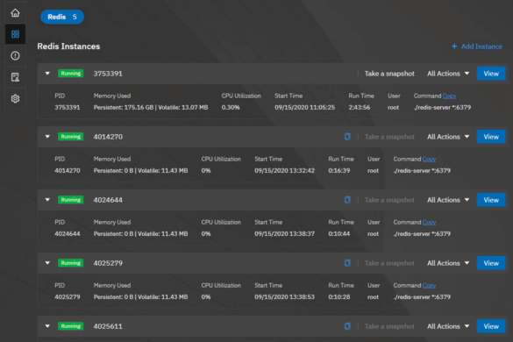
Task: Click start time 09/15/2020 13:32:42
Action: click(285, 170)
